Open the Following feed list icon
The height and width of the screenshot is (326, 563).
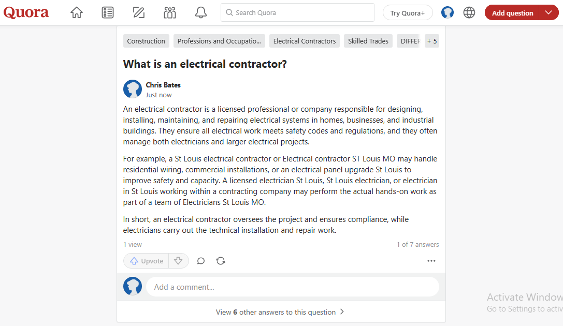click(x=108, y=12)
